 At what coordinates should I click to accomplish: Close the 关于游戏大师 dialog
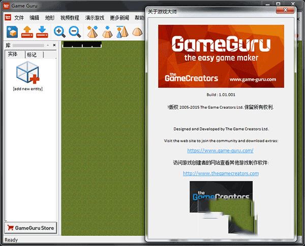(285, 10)
